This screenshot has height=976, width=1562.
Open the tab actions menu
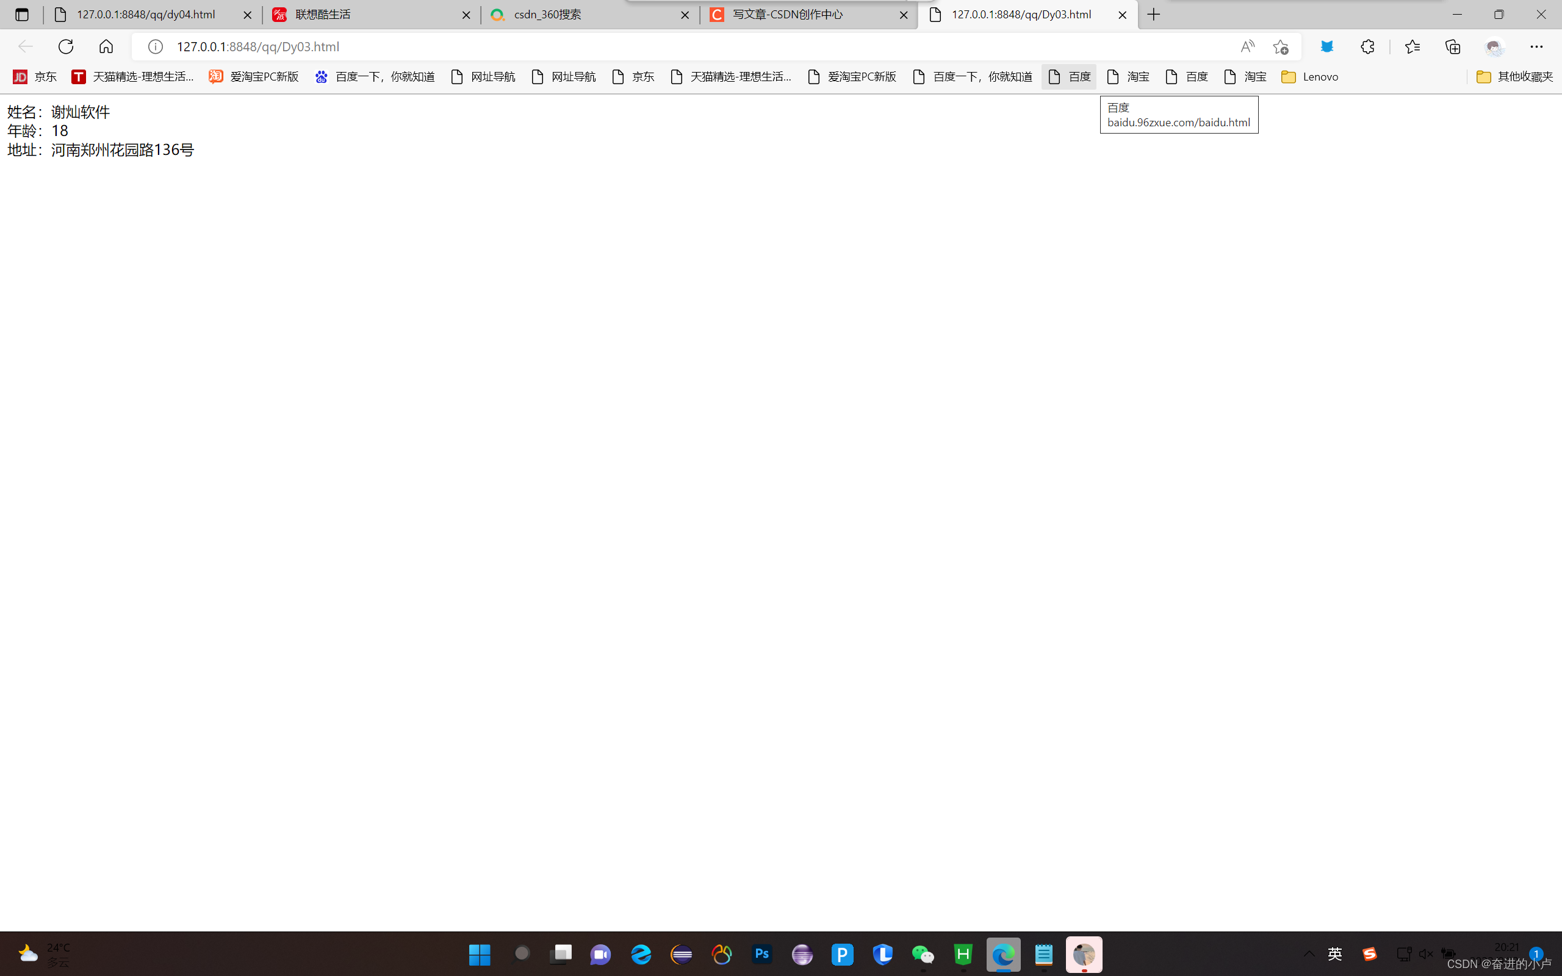click(22, 14)
